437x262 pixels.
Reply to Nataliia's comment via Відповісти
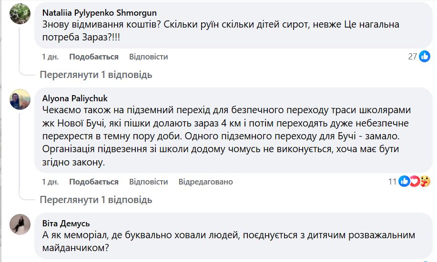click(148, 57)
